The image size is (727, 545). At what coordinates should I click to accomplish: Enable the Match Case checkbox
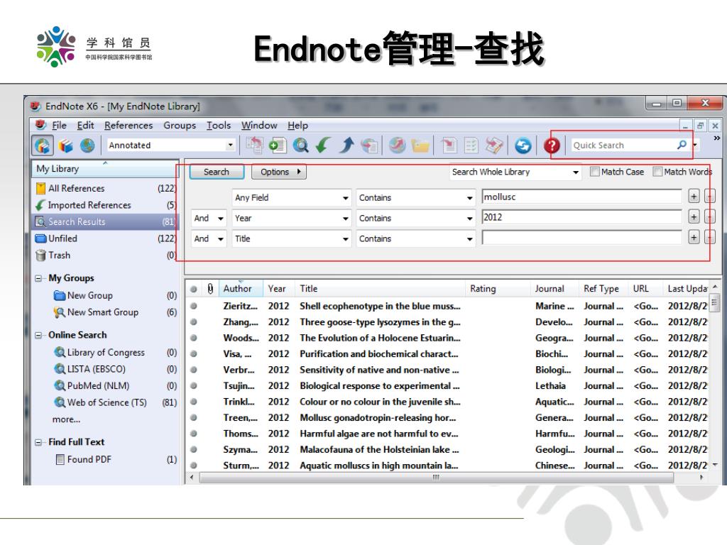click(594, 172)
